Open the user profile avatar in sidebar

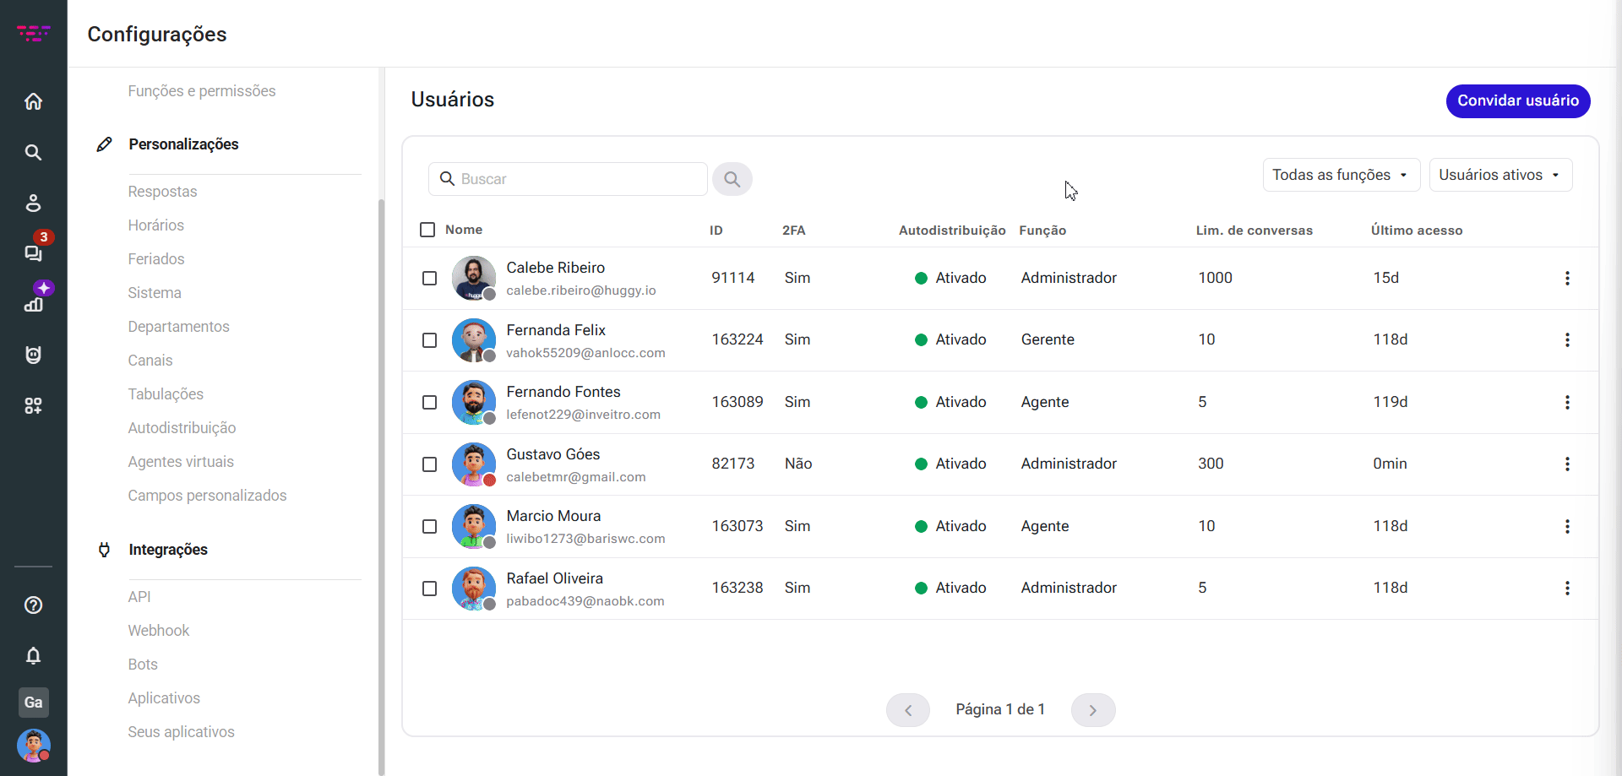pos(34,746)
